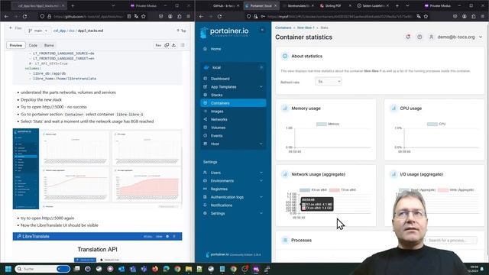Reload the page in the Portainer browser window
The image size is (489, 275).
219,16
